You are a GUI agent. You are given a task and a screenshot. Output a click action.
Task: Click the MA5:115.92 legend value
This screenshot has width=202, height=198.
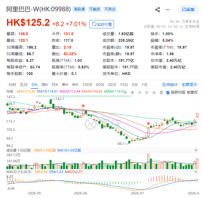click(x=26, y=91)
